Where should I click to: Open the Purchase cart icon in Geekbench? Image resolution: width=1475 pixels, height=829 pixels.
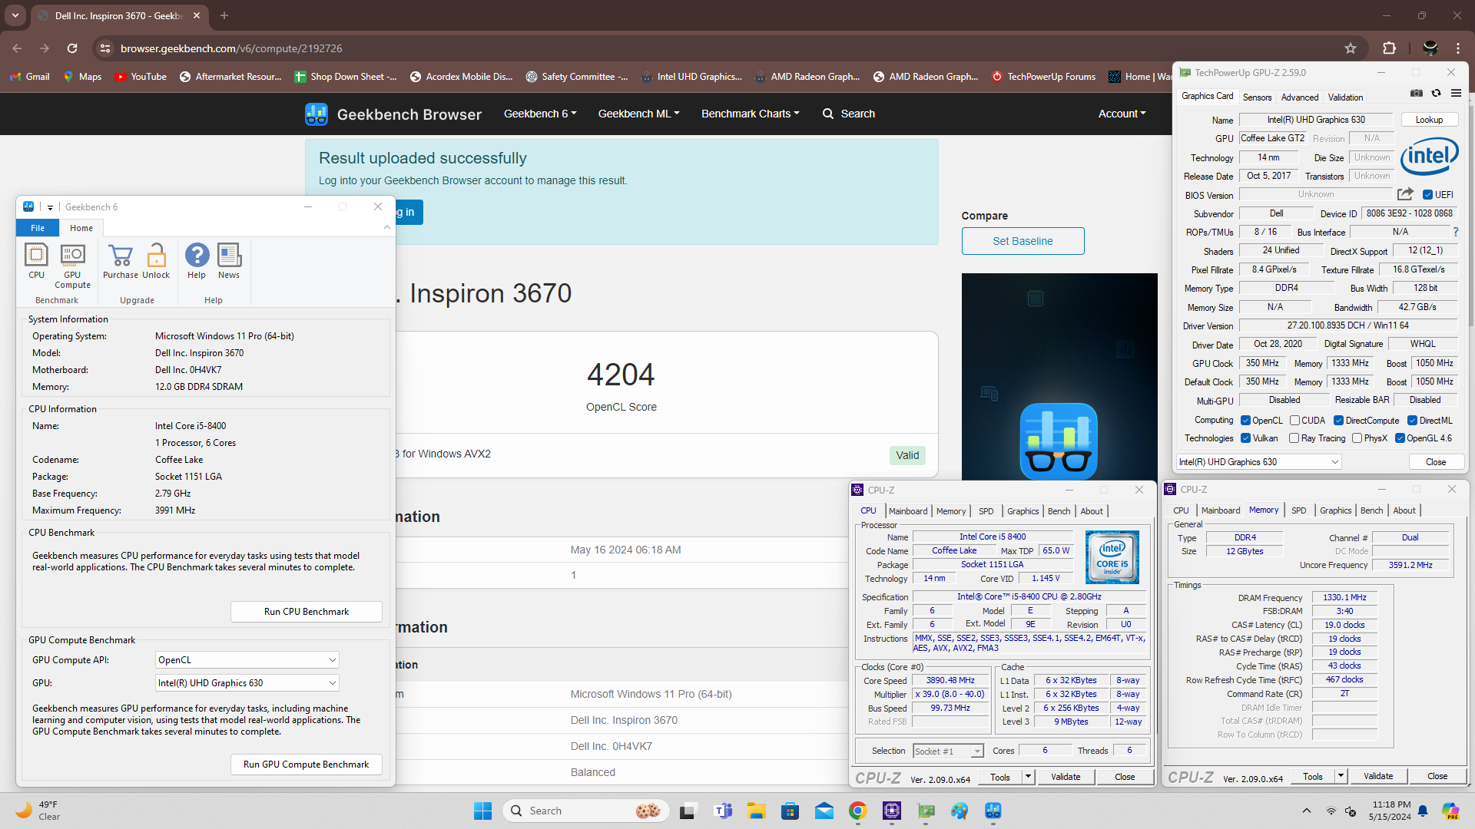pyautogui.click(x=121, y=261)
